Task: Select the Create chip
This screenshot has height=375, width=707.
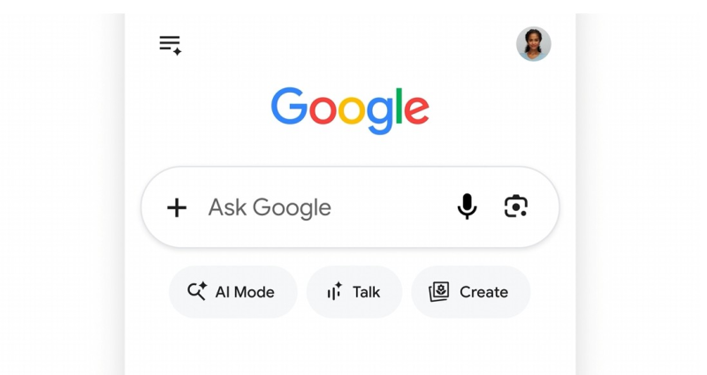Action: tap(471, 292)
